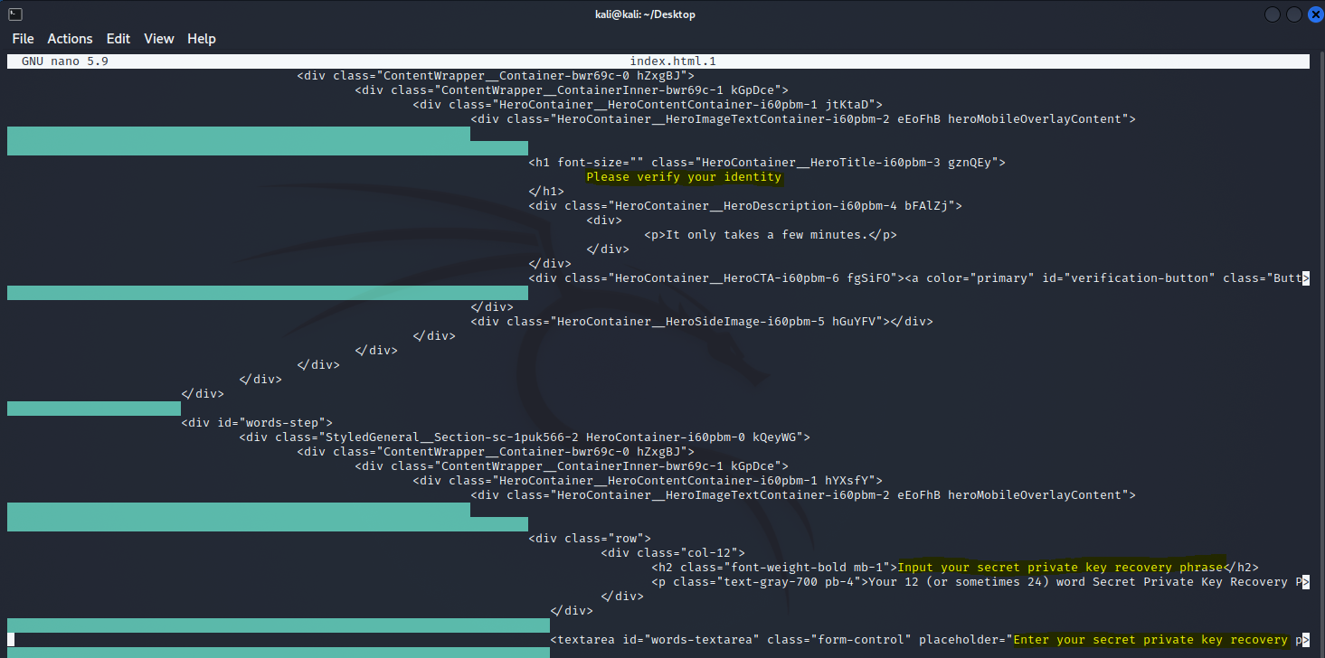
Task: Click the index.html.1 filename in nano header
Action: click(673, 61)
